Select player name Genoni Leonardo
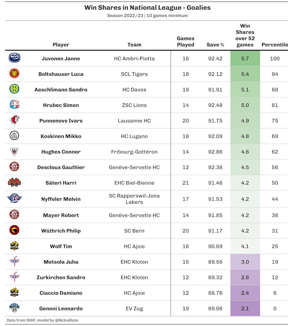Image resolution: width=288 pixels, height=326 pixels. (x=61, y=308)
